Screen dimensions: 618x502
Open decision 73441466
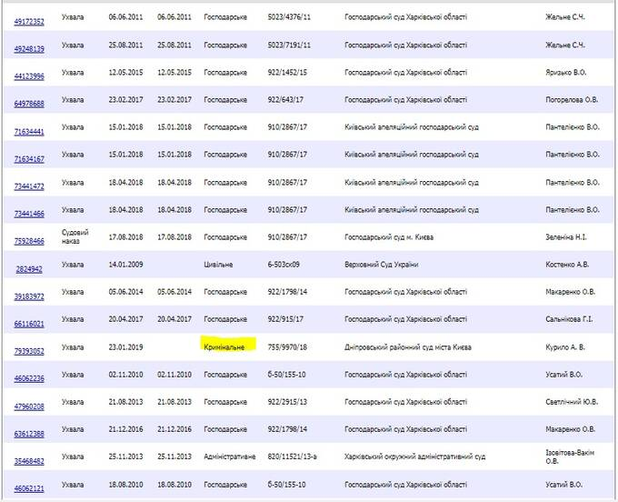(30, 213)
